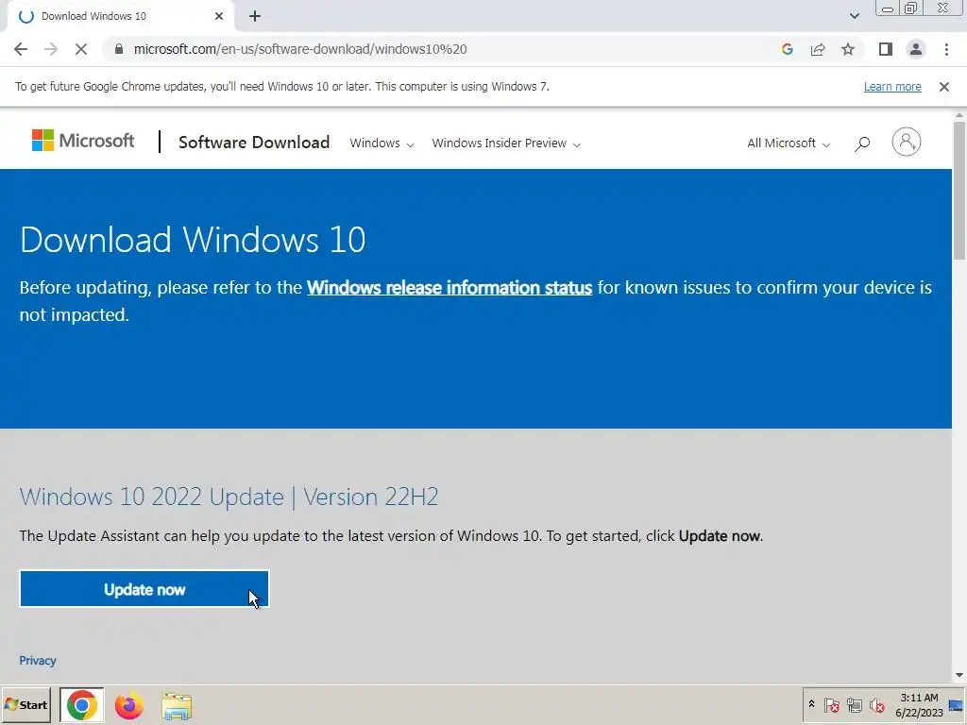Click the network tray icon

[x=854, y=704]
